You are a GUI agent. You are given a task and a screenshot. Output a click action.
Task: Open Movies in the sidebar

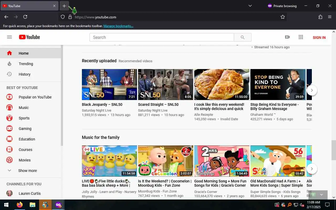point(30,160)
